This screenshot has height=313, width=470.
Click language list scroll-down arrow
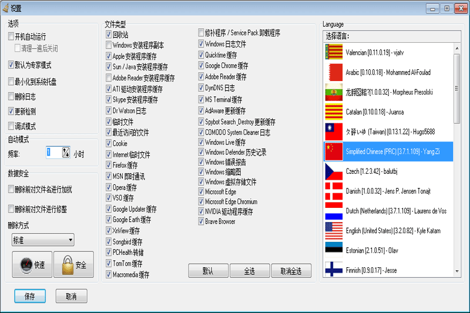(x=457, y=271)
